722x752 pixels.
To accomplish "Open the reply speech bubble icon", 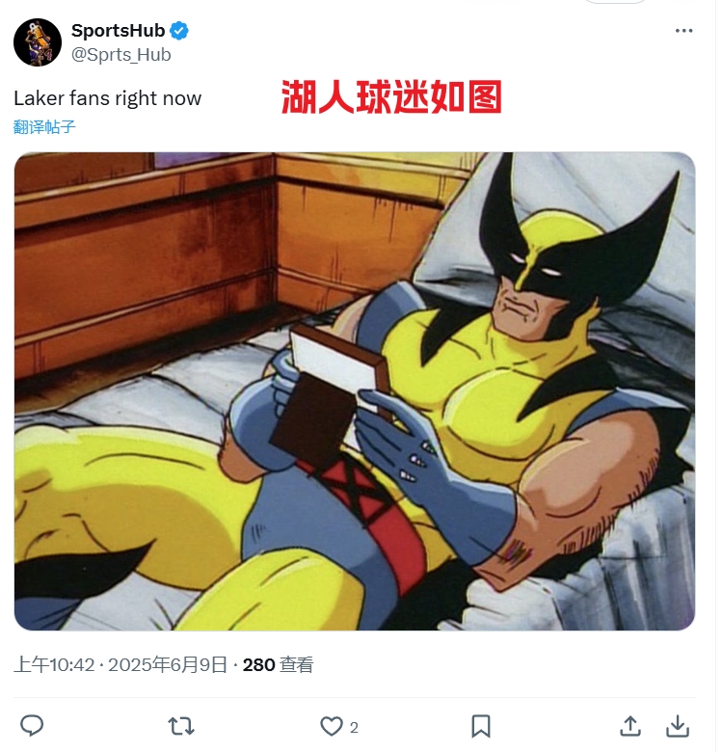I will tap(32, 726).
